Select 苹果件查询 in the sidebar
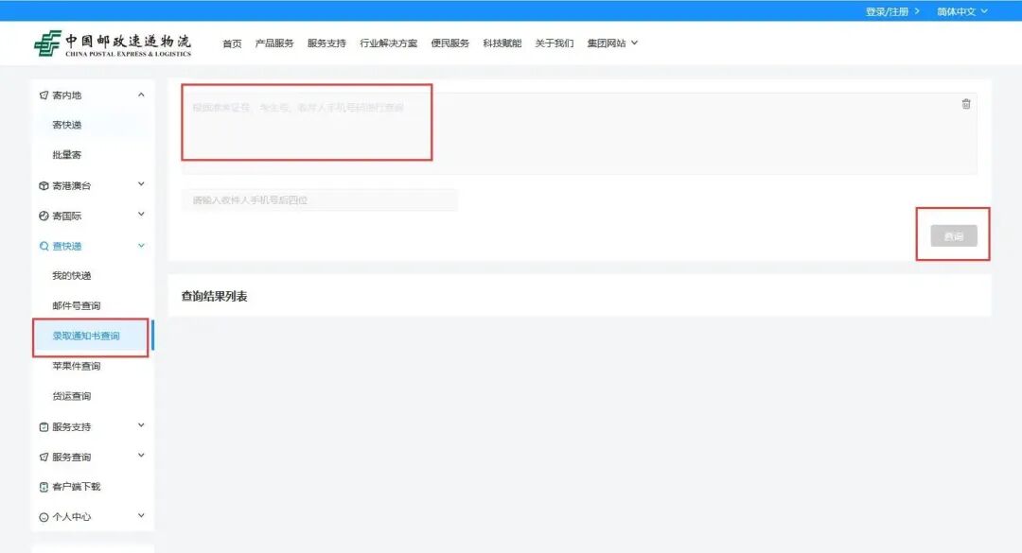The width and height of the screenshot is (1022, 553). pyautogui.click(x=77, y=366)
